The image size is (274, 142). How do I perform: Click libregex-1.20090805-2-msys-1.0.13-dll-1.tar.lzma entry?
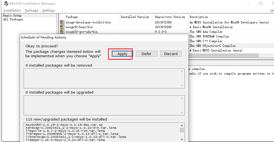[x=72, y=134]
